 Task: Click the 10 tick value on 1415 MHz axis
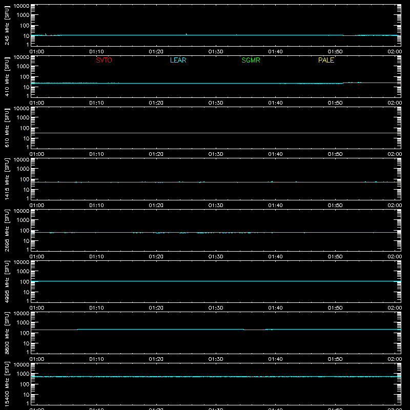[x=26, y=190]
